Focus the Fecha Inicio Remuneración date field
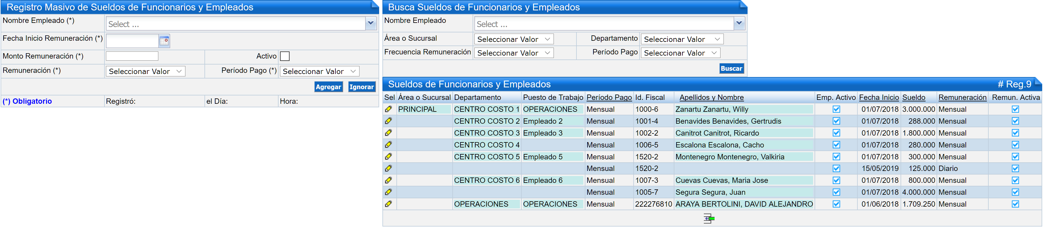The width and height of the screenshot is (1044, 231). pyautogui.click(x=132, y=40)
